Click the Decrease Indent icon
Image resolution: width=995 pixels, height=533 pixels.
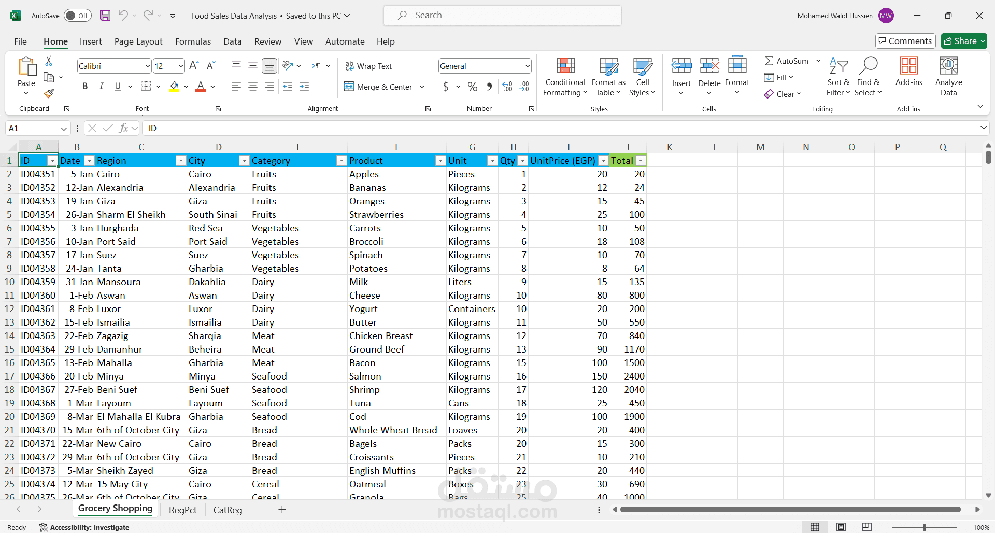288,87
